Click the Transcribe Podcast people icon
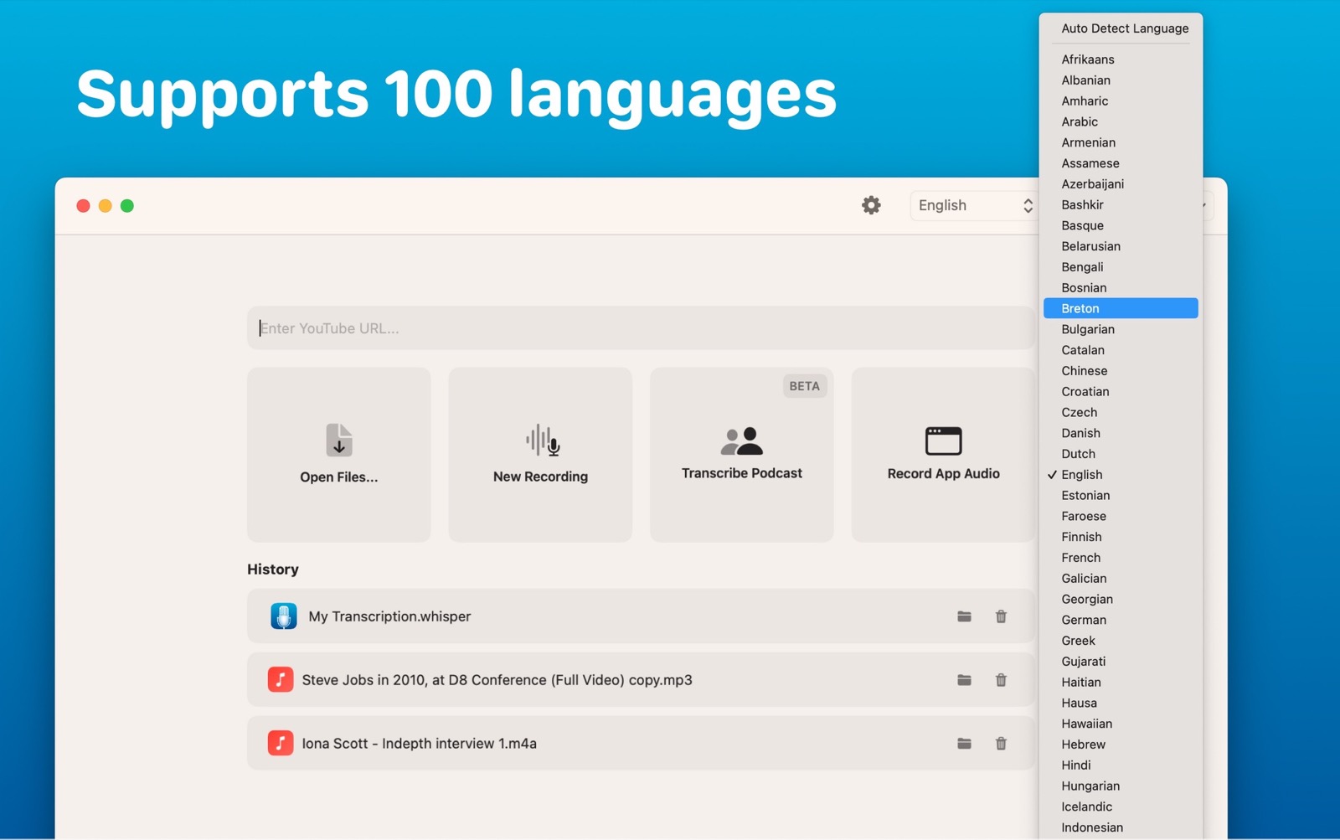This screenshot has width=1340, height=840. coord(741,441)
